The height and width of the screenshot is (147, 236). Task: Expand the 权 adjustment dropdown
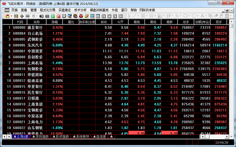[x=37, y=16]
